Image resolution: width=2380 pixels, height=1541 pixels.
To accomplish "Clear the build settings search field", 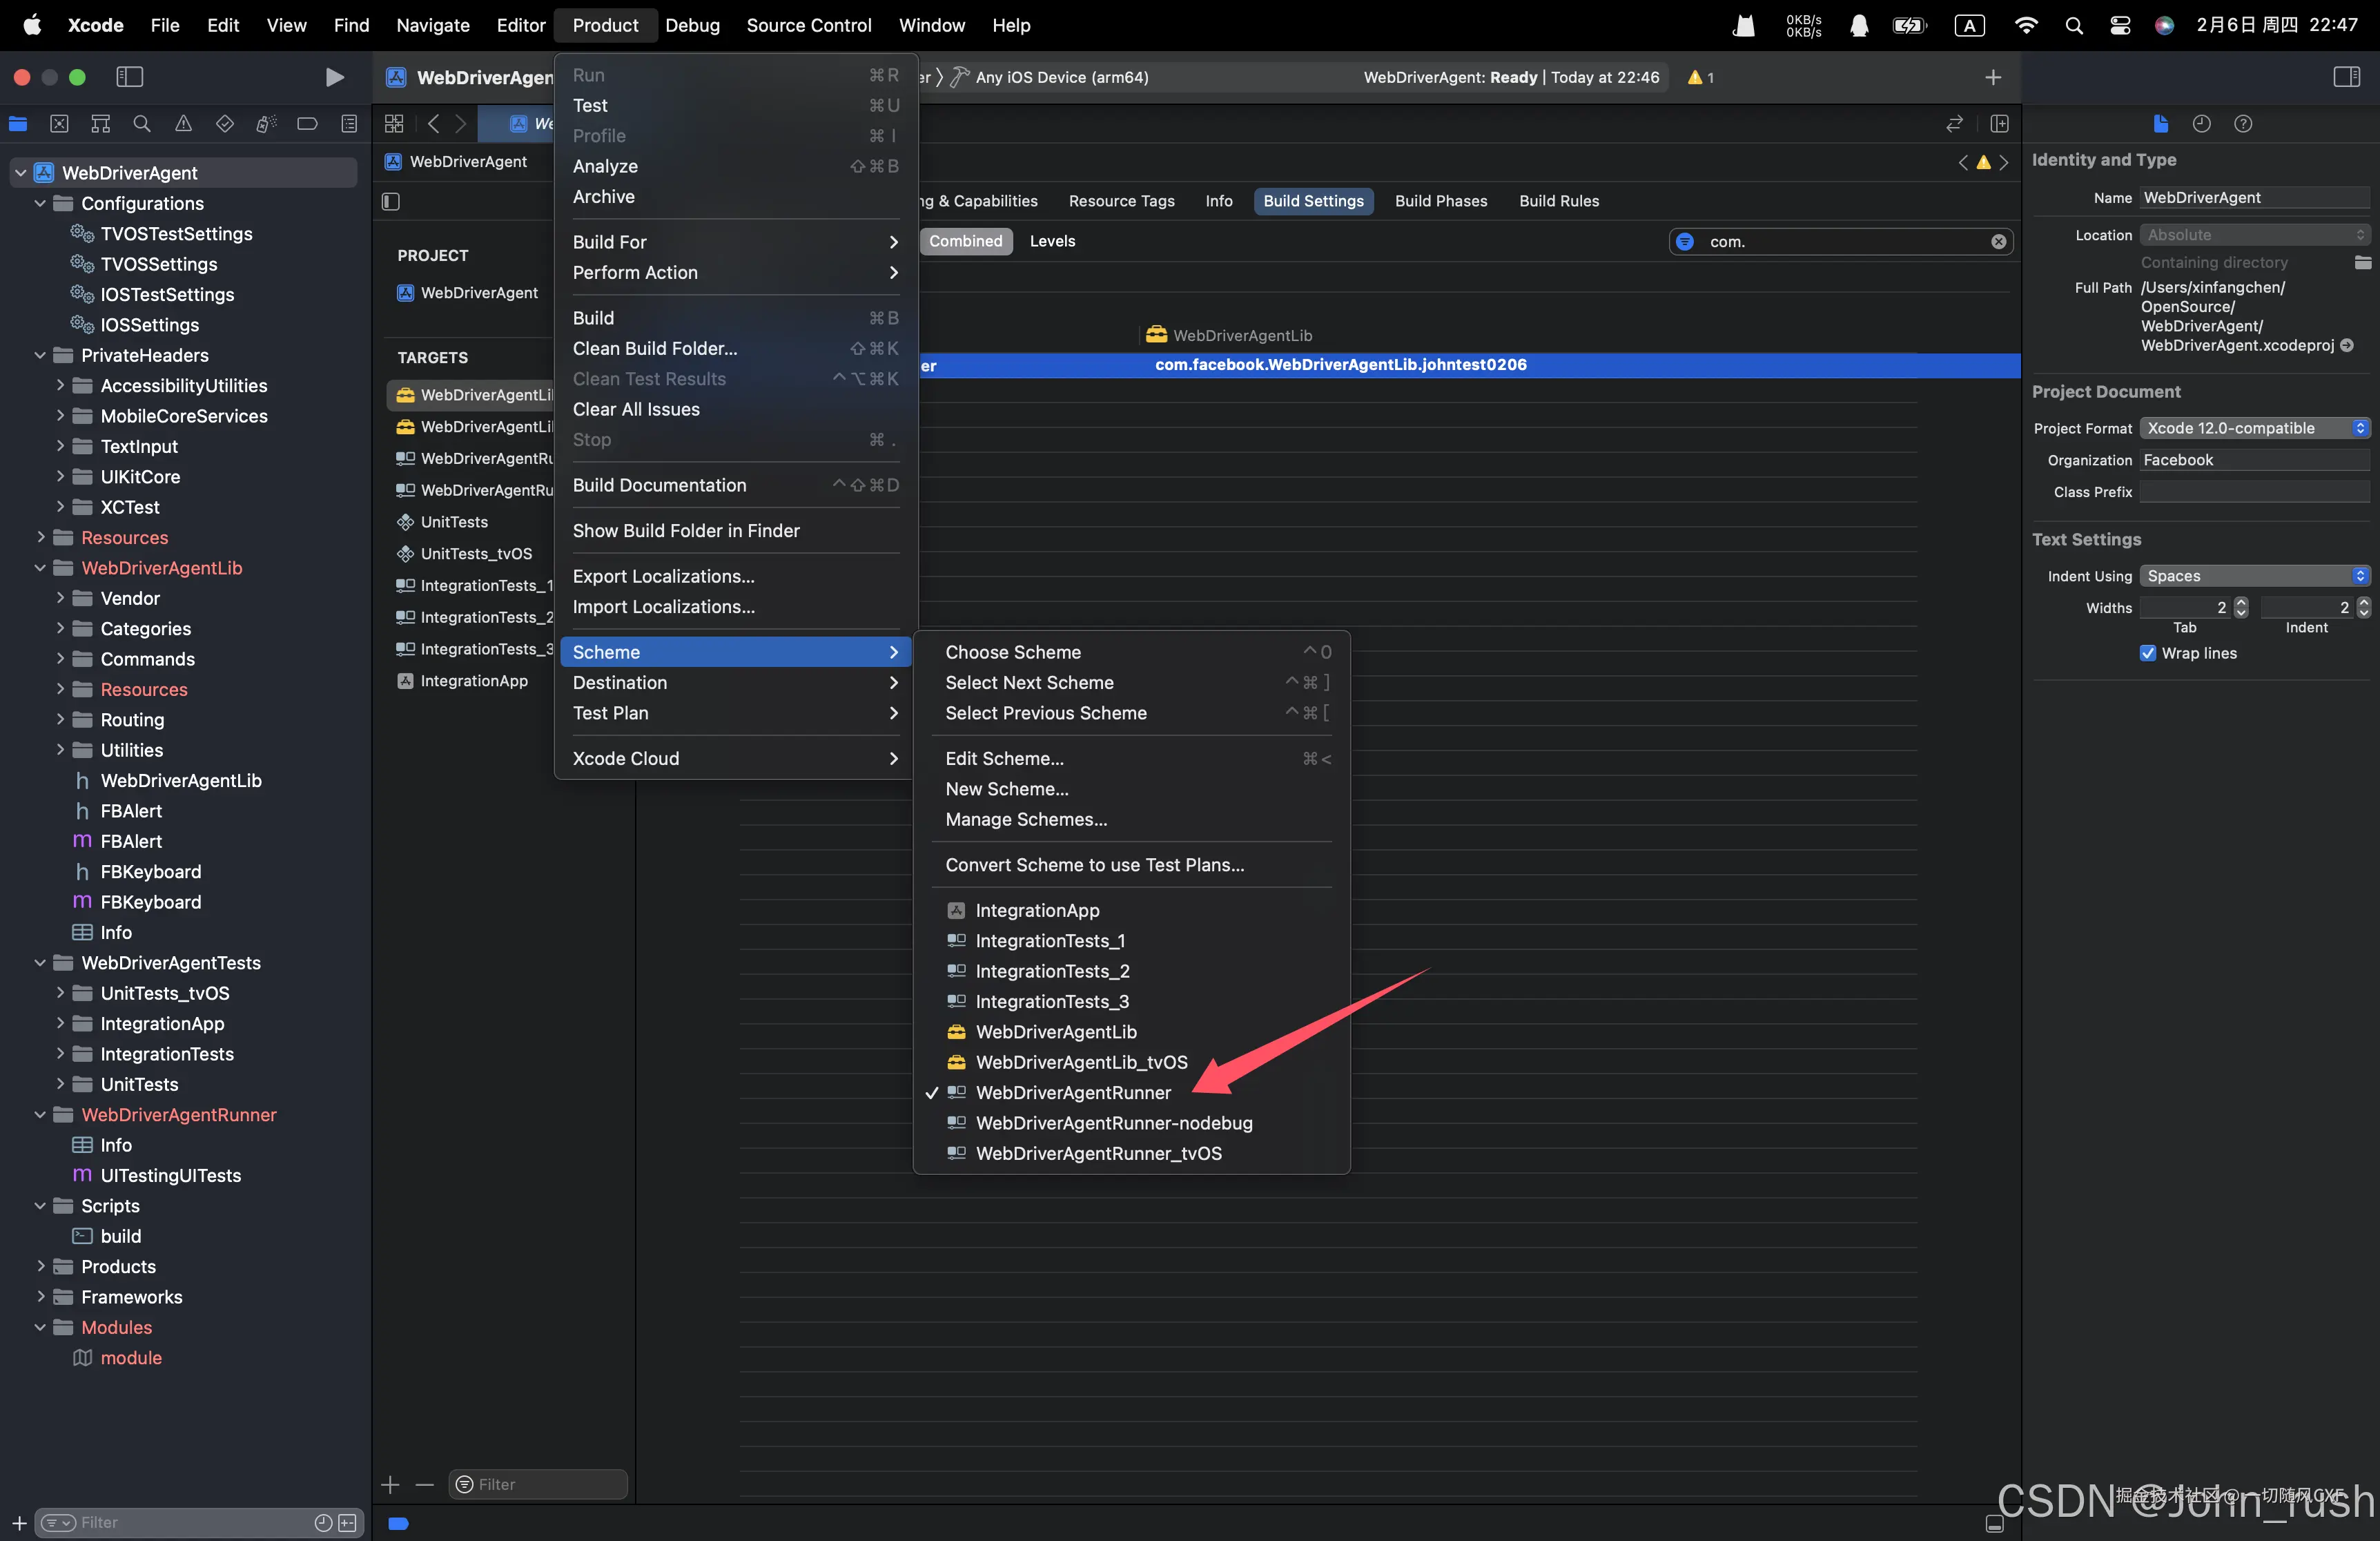I will point(1998,242).
